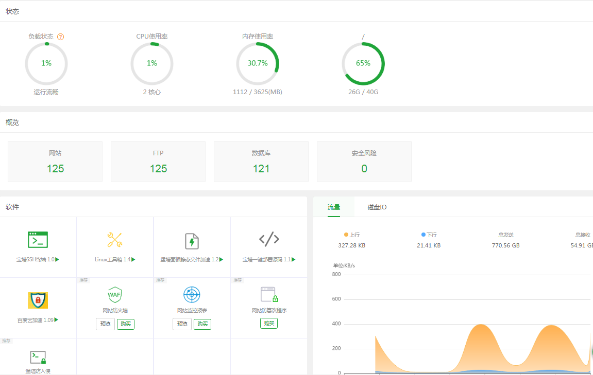
Task: Click the 概览 section heading
Action: tap(12, 122)
